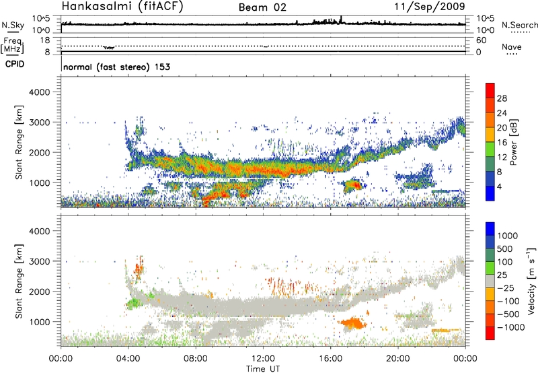Select the N.Sky legend label

click(x=13, y=25)
